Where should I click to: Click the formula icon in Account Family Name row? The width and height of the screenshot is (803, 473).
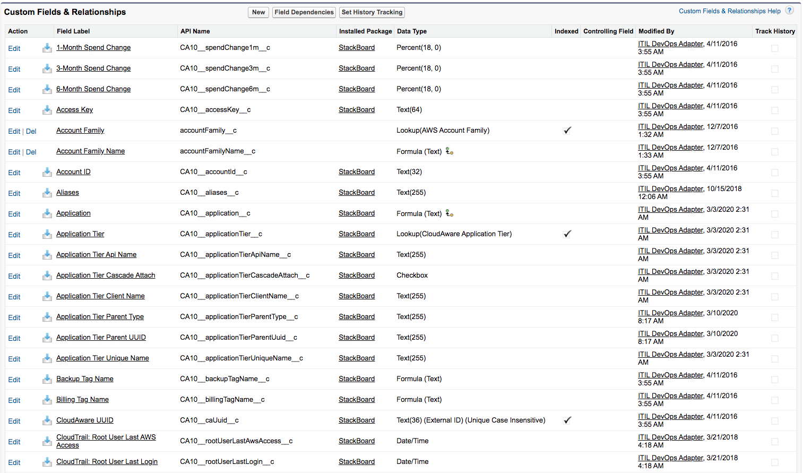[450, 151]
